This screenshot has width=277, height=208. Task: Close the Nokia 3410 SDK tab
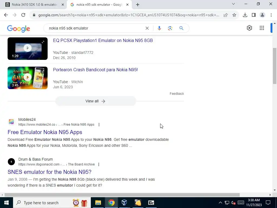(x=62, y=5)
